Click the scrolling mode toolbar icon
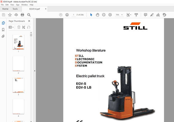The height and width of the screenshot is (122, 174). click(136, 15)
